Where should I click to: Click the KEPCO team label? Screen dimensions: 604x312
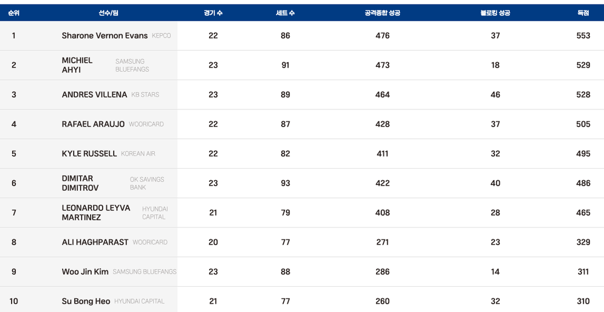(x=161, y=36)
